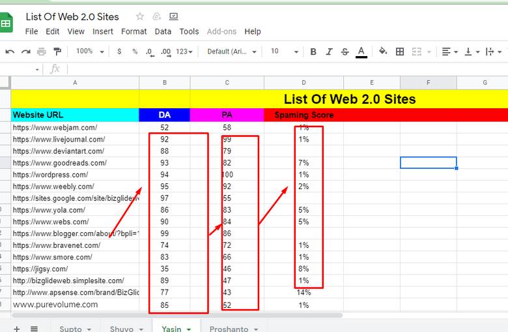Open the text color picker

361,52
